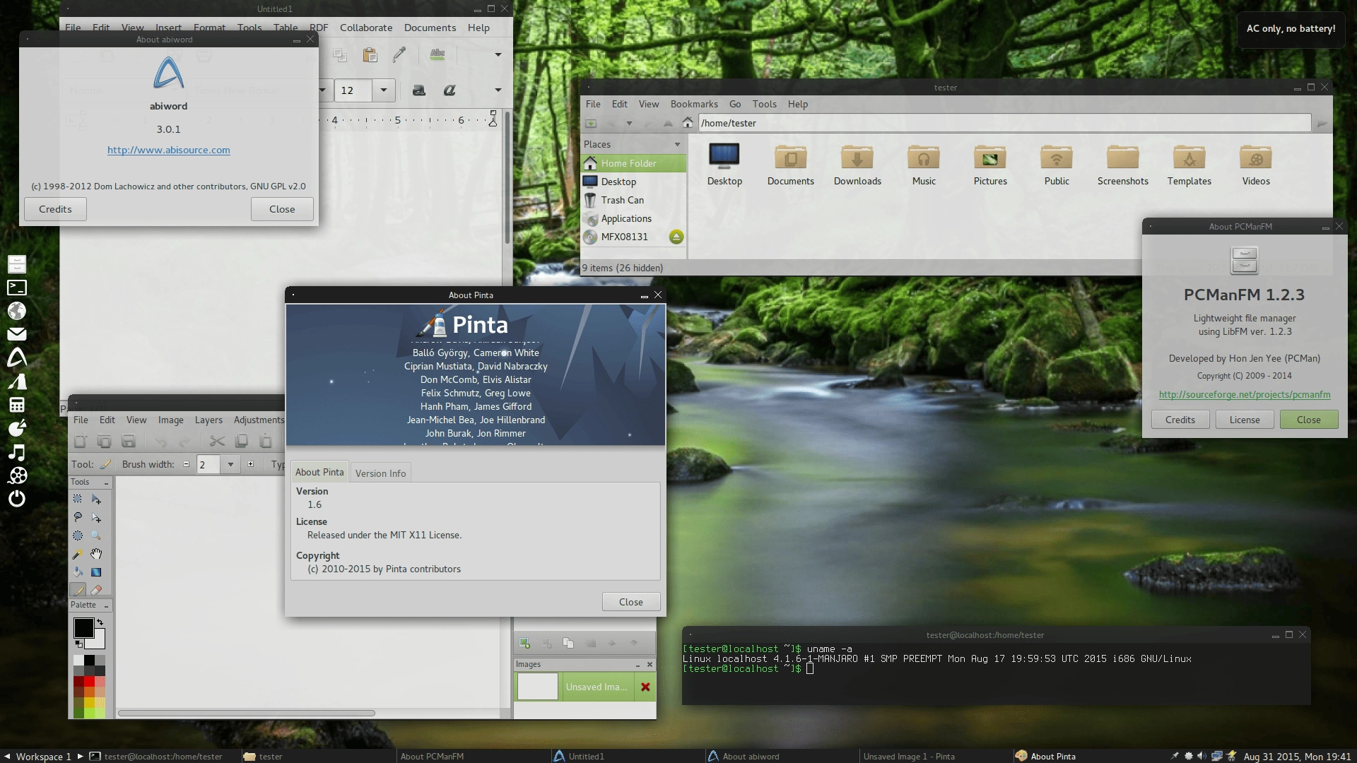This screenshot has width=1357, height=763.
Task: Select the About Pinta tab
Action: click(x=319, y=472)
